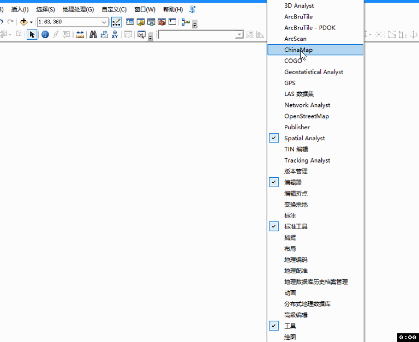Enable the 布局 toolbar

pyautogui.click(x=315, y=249)
